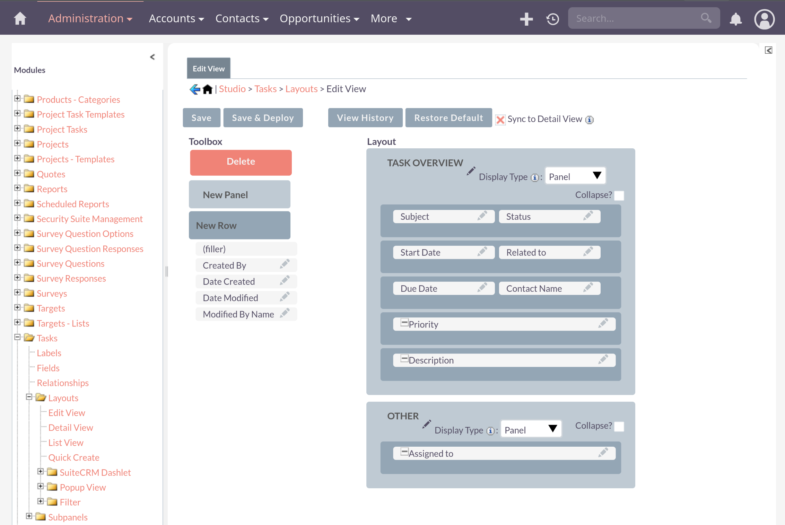Click the Restore Default button
785x525 pixels.
tap(448, 118)
